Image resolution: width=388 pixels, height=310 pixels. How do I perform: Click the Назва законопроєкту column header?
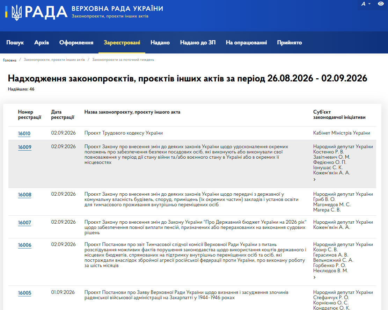(132, 112)
